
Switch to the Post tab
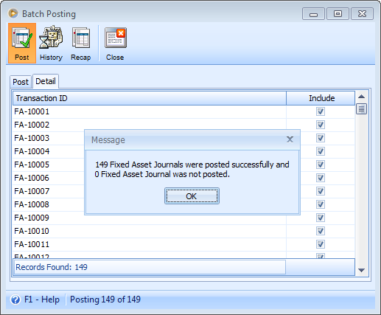21,82
